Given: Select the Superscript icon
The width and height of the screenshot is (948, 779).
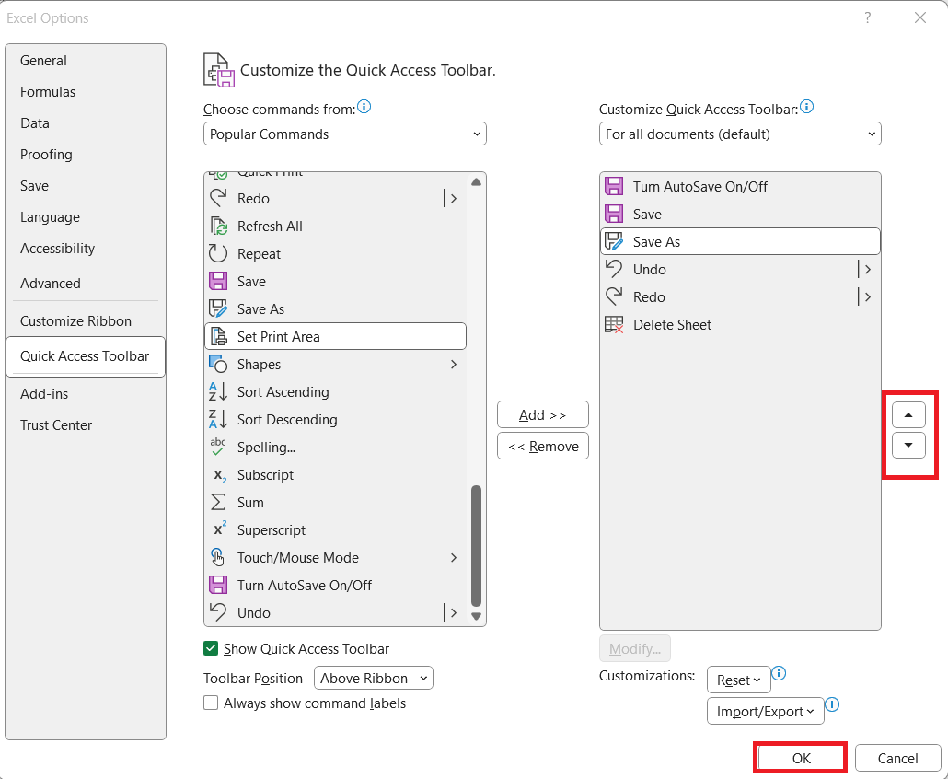Looking at the screenshot, I should tap(220, 529).
